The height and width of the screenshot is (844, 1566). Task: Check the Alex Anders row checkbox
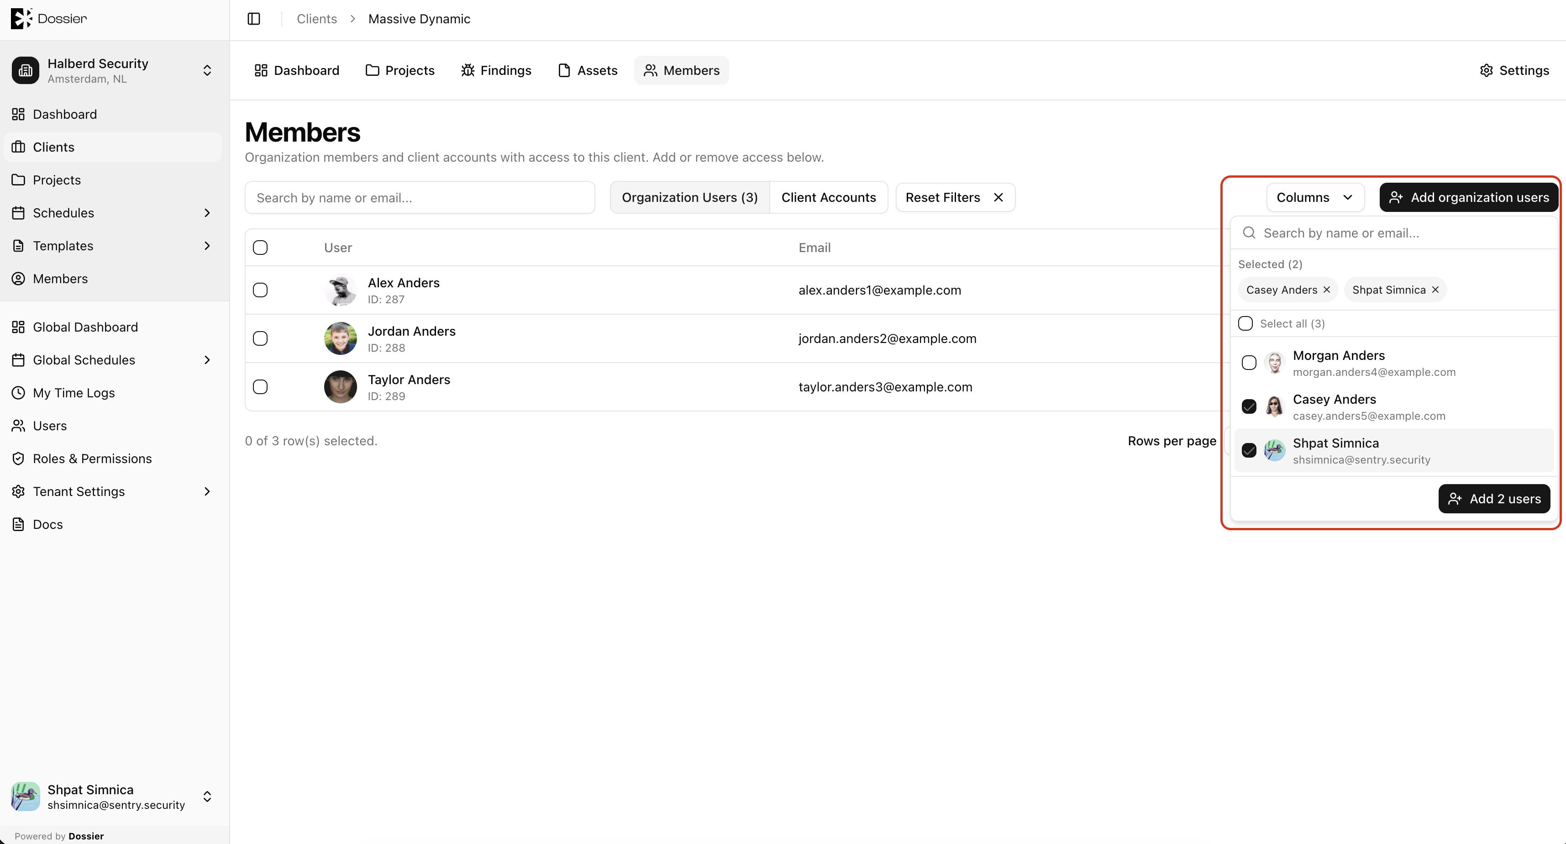(260, 290)
